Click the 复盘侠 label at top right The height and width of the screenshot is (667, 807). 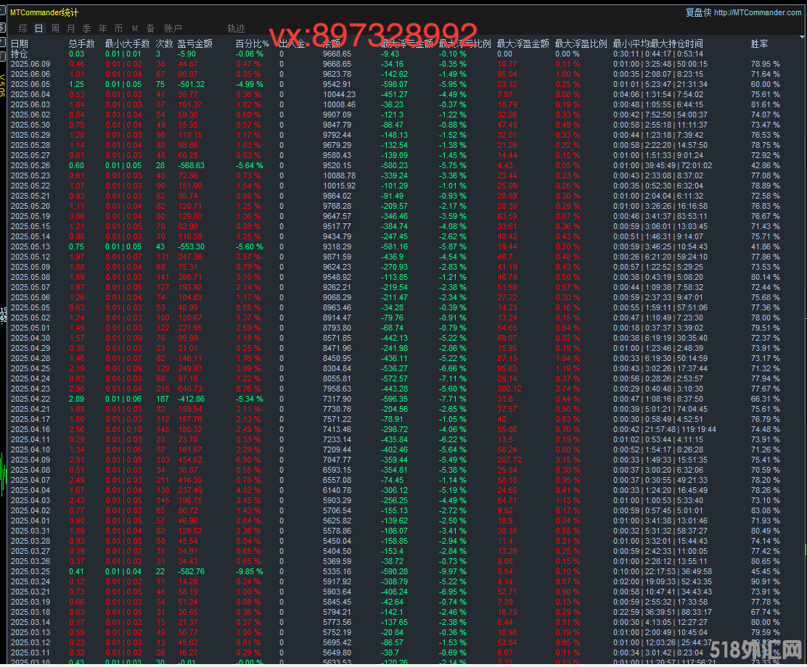coord(698,12)
